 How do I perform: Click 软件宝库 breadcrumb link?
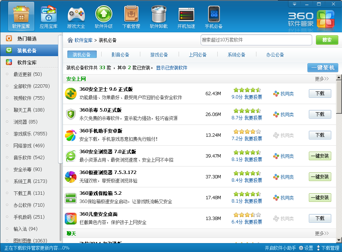click(x=83, y=40)
